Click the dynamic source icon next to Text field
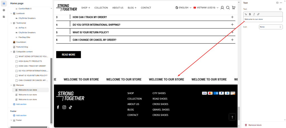Screen dimensions: 286x128 (x=280, y=9)
